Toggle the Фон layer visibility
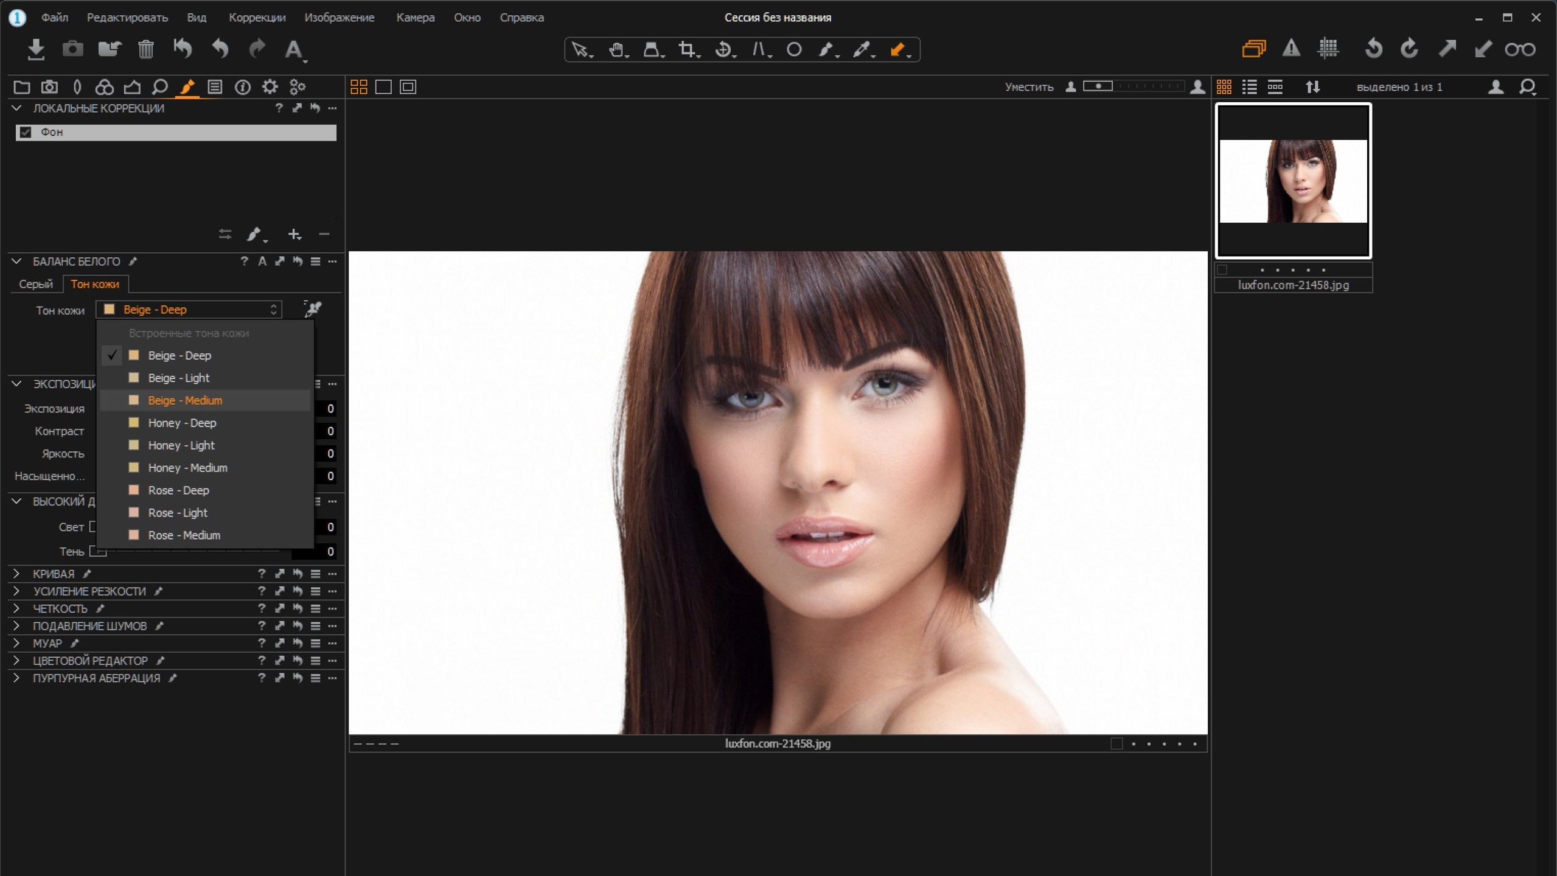Screen dimensions: 1557x876 pyautogui.click(x=24, y=131)
